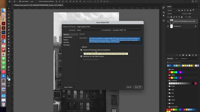This screenshot has height=112, width=200.
Task: Toggle Auto-Select checkbox in options bar
Action: click(20, 1)
